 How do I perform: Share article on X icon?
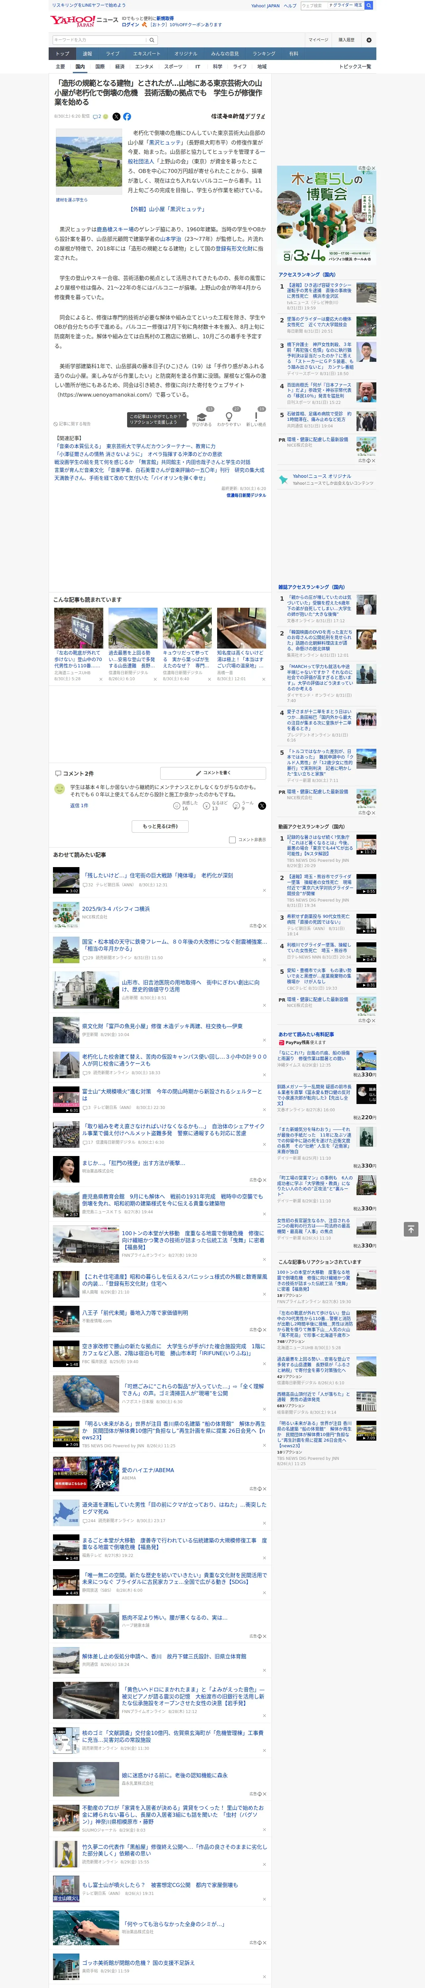coord(117,117)
